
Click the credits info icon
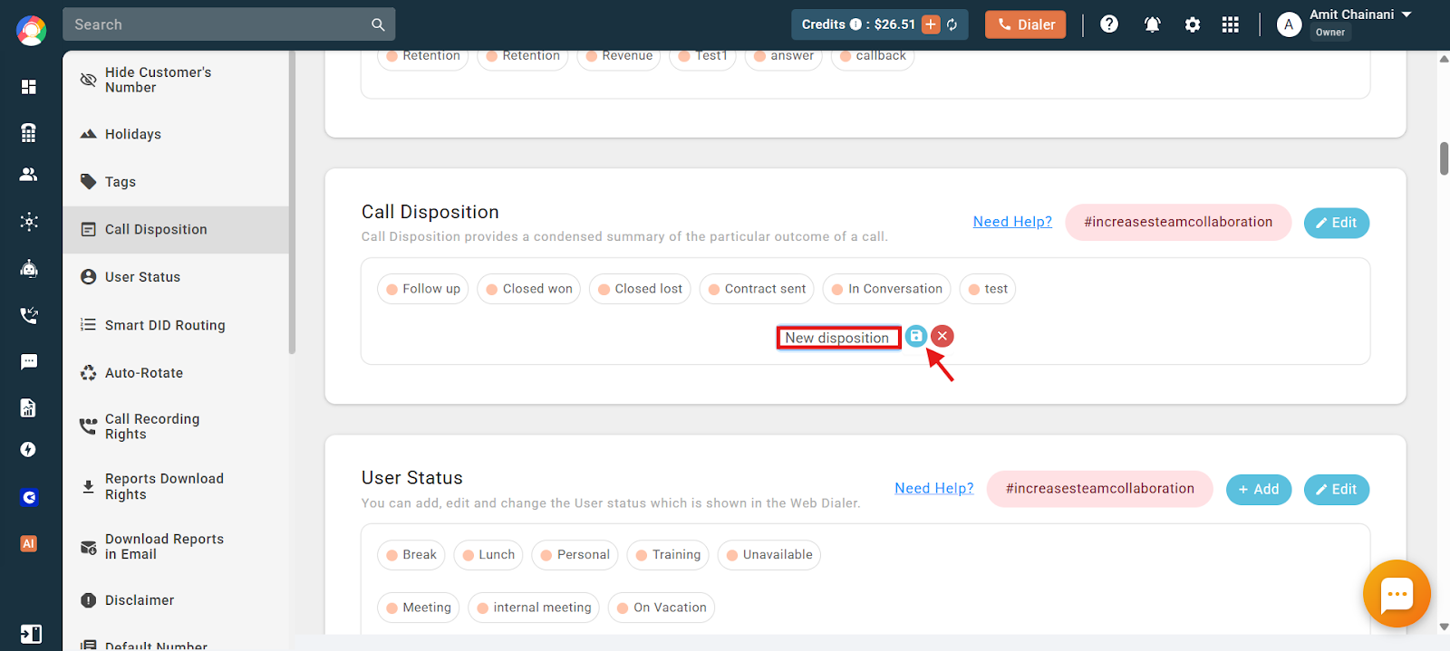pyautogui.click(x=855, y=24)
